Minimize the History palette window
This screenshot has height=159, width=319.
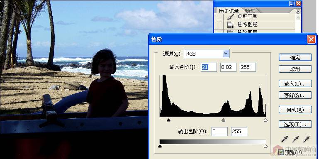tap(292, 3)
